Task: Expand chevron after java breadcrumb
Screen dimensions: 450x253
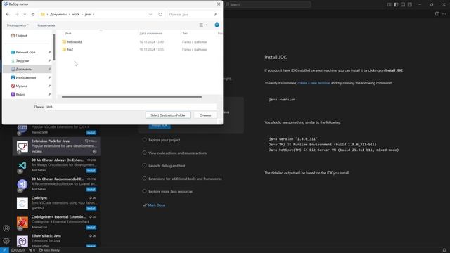Action: pyautogui.click(x=94, y=14)
